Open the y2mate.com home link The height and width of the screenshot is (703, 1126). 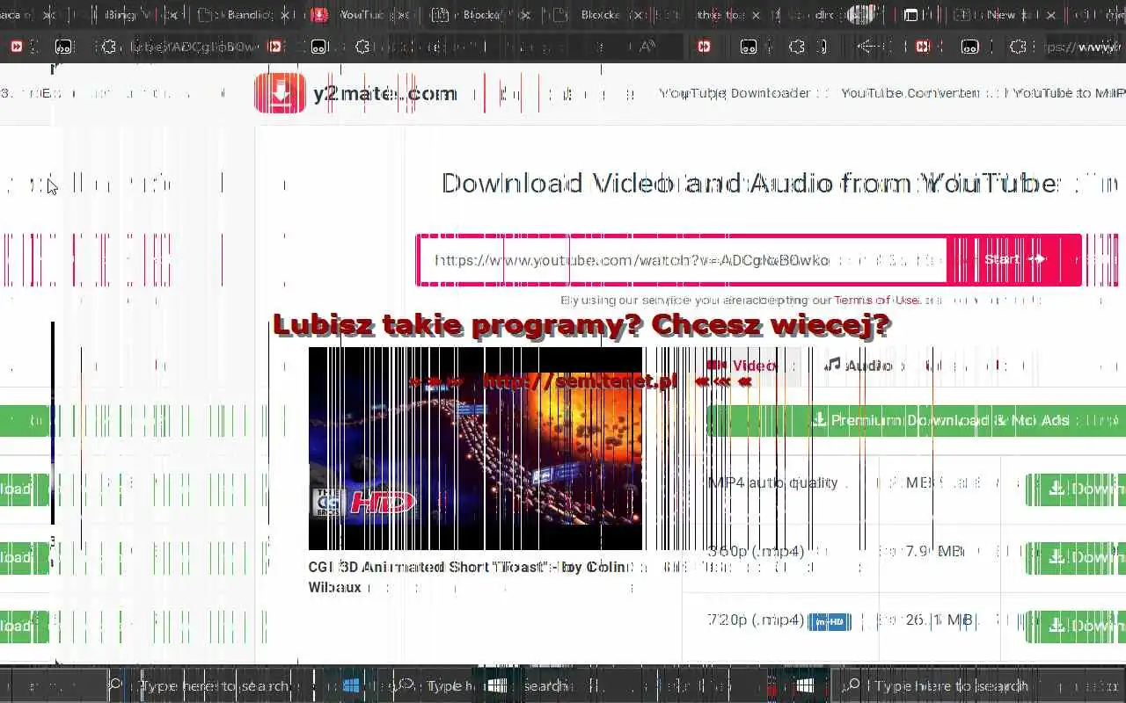pos(384,93)
